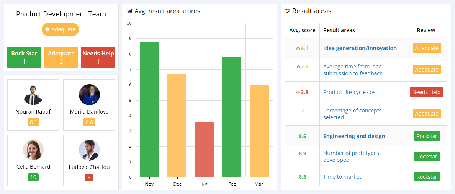Click Ludovic Chaillou's avatar
Screen dimensions: 455x194
(x=89, y=150)
